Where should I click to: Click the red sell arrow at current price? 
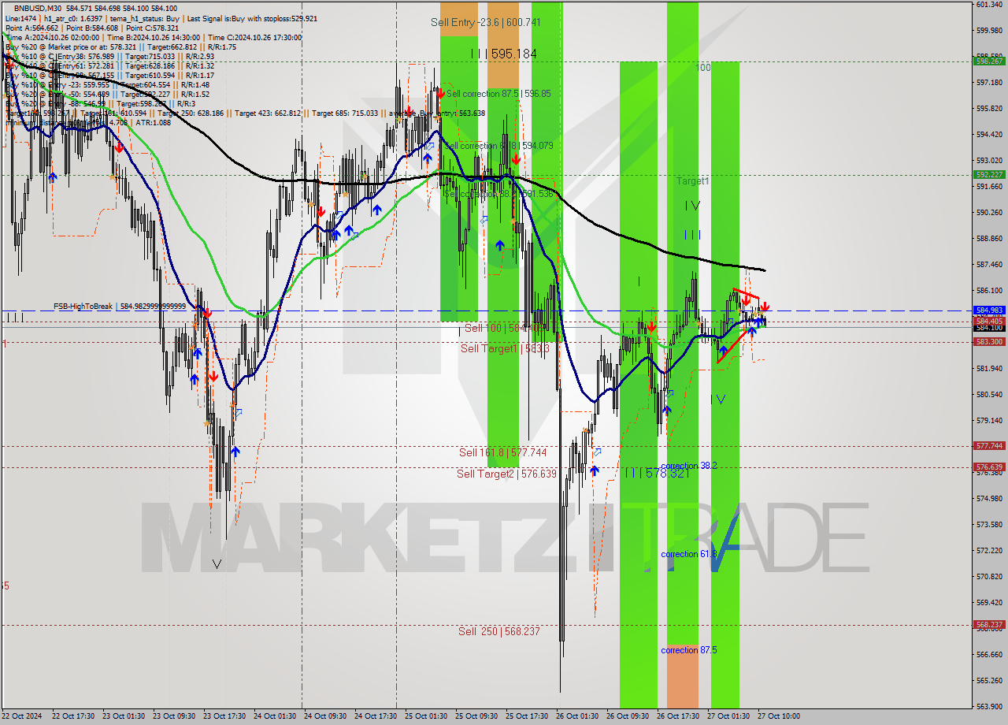click(765, 307)
